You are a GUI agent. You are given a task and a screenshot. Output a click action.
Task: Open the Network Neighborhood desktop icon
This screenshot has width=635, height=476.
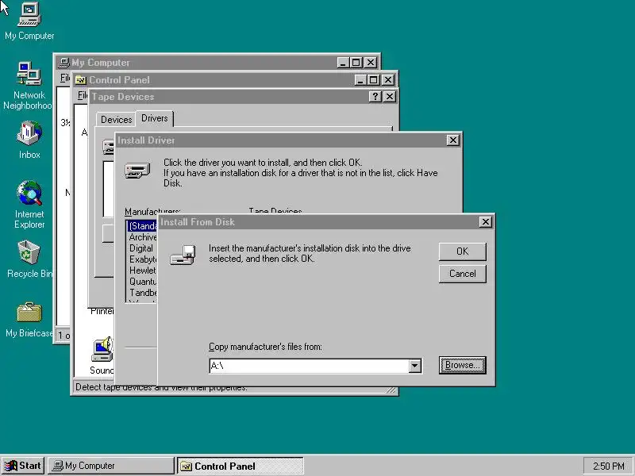(x=29, y=86)
